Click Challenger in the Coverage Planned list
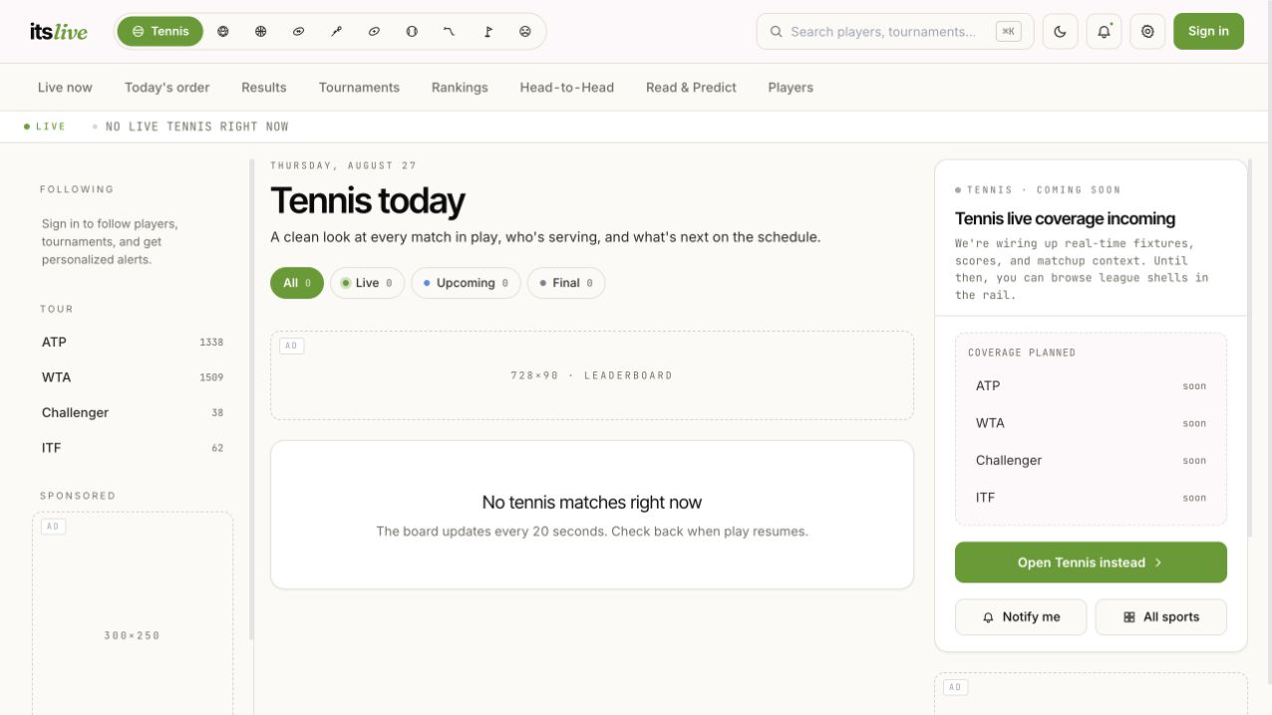The image size is (1272, 715). [x=1091, y=460]
